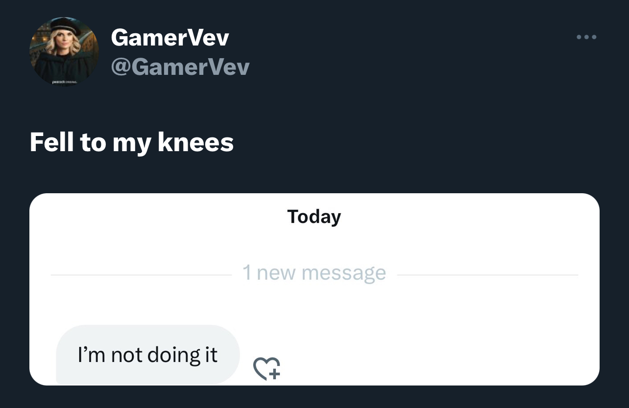Open the tweet's three-dot more options menu

pos(586,37)
